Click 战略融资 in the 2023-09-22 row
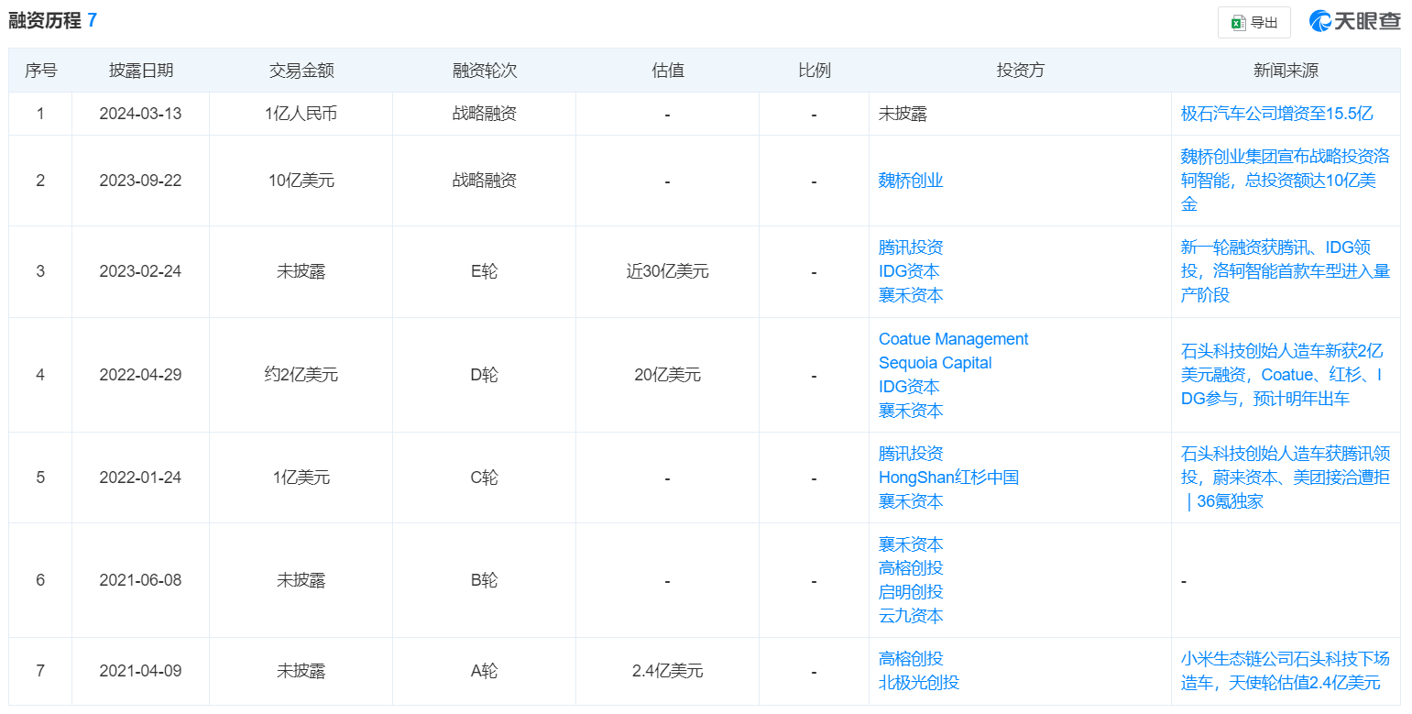The height and width of the screenshot is (714, 1412). click(x=484, y=181)
